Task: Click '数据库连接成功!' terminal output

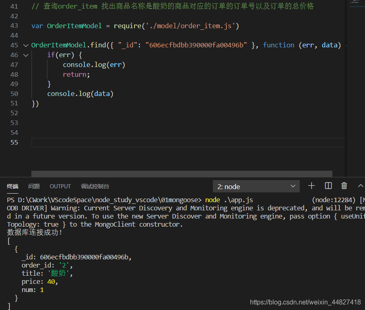Action: (x=34, y=232)
